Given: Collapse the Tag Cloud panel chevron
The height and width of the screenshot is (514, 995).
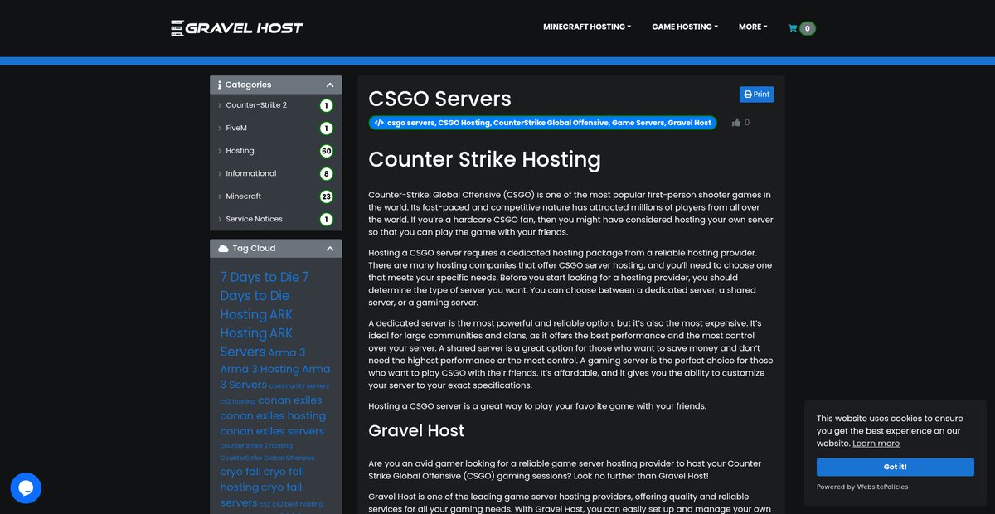Looking at the screenshot, I should click(x=330, y=249).
